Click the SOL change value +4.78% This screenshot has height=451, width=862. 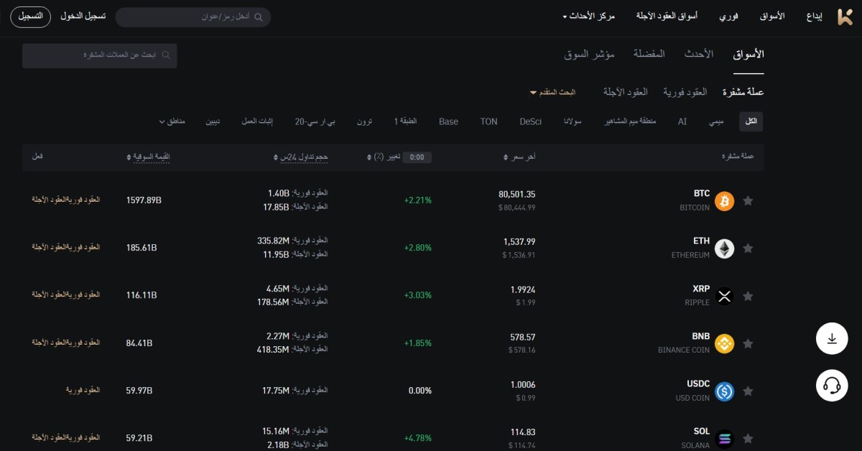[x=417, y=437]
